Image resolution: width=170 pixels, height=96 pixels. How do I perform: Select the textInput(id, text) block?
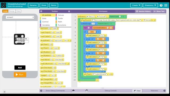tap(51, 33)
